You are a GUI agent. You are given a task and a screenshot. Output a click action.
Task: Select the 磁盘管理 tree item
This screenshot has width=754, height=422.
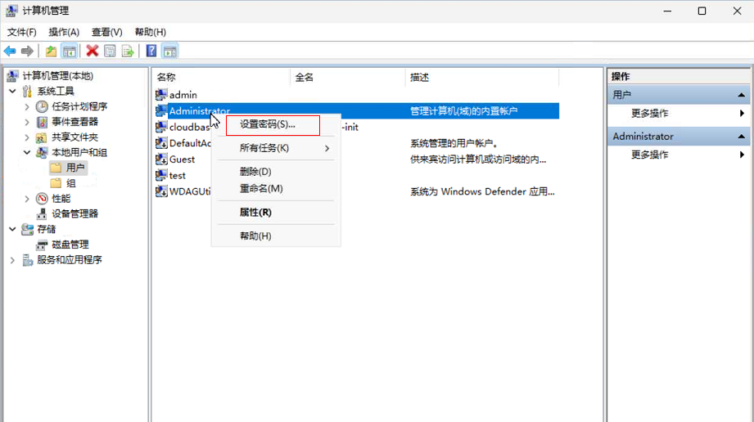pos(70,245)
